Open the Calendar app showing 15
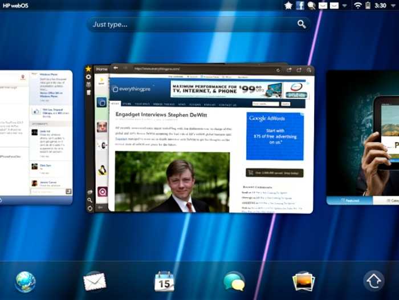399x300 pixels. (164, 281)
